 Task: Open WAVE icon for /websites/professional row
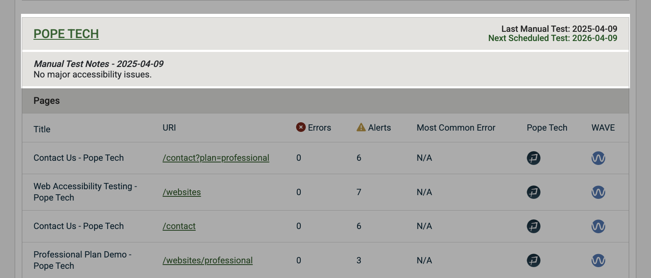click(598, 260)
